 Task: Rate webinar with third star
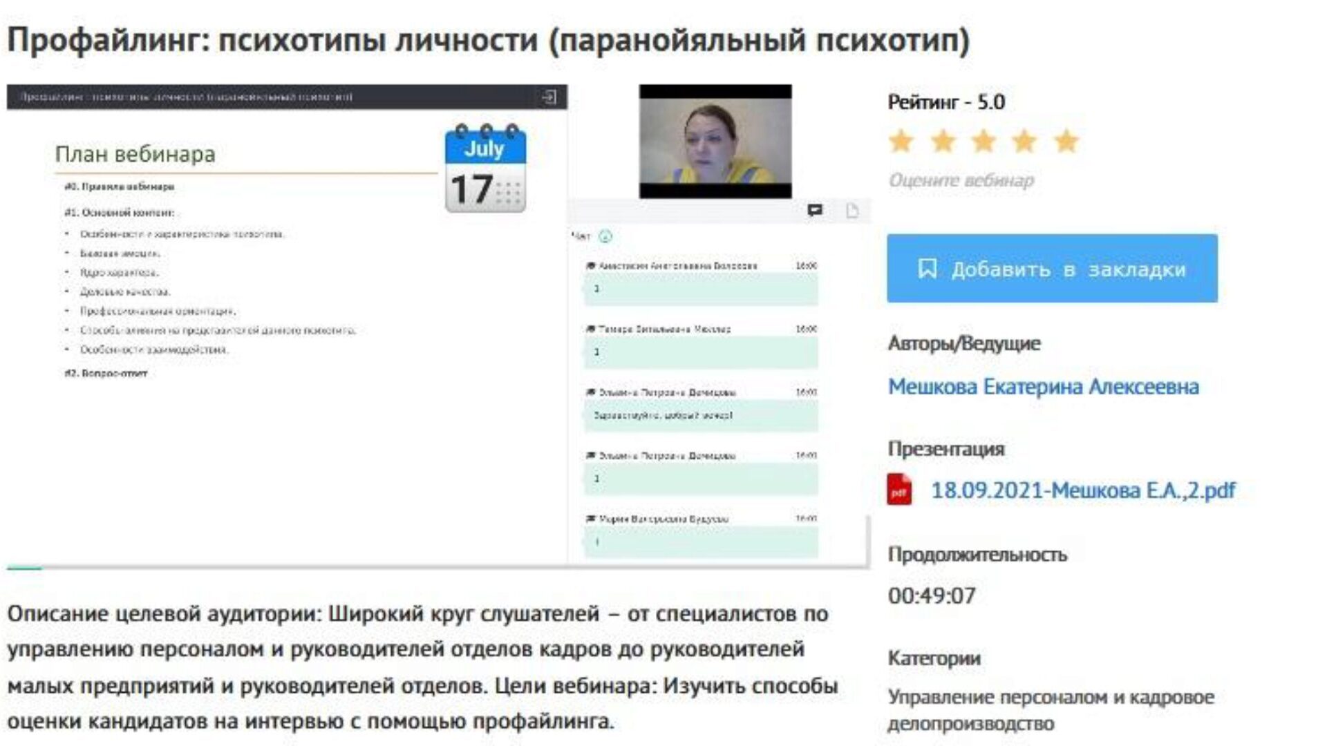984,141
